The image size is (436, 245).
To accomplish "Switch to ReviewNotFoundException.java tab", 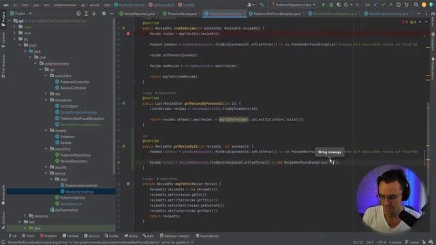I will [x=334, y=14].
